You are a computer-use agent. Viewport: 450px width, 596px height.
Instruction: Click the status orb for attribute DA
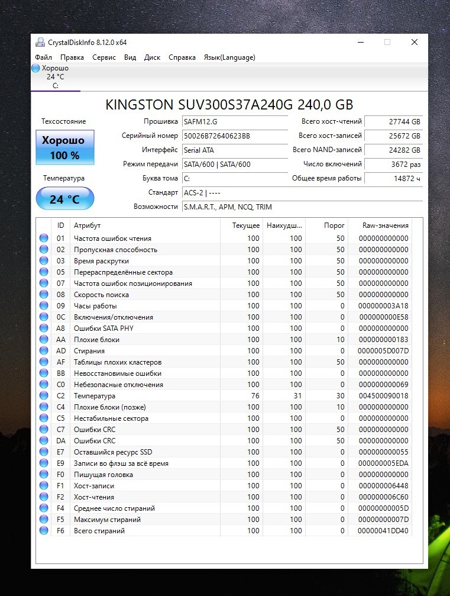point(44,440)
